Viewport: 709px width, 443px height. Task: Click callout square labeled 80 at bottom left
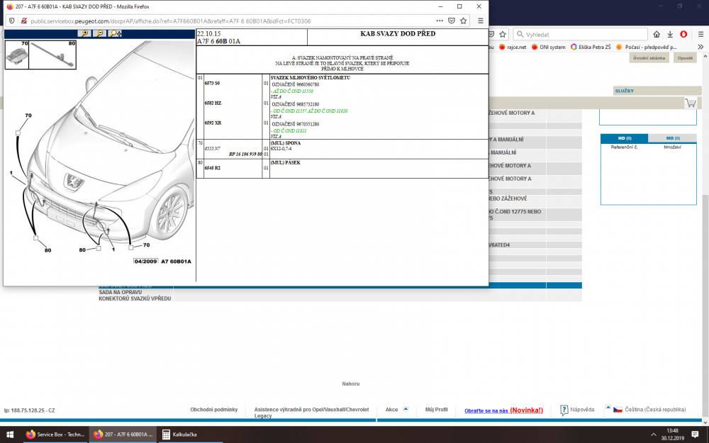point(35,237)
